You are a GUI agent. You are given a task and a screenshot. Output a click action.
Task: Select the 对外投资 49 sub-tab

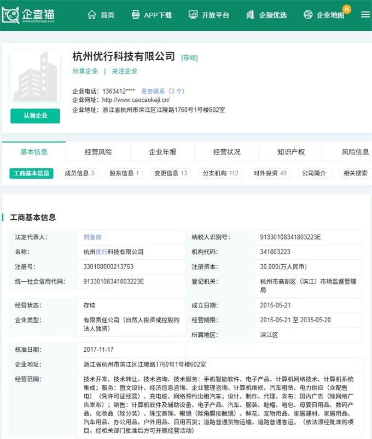(x=270, y=173)
